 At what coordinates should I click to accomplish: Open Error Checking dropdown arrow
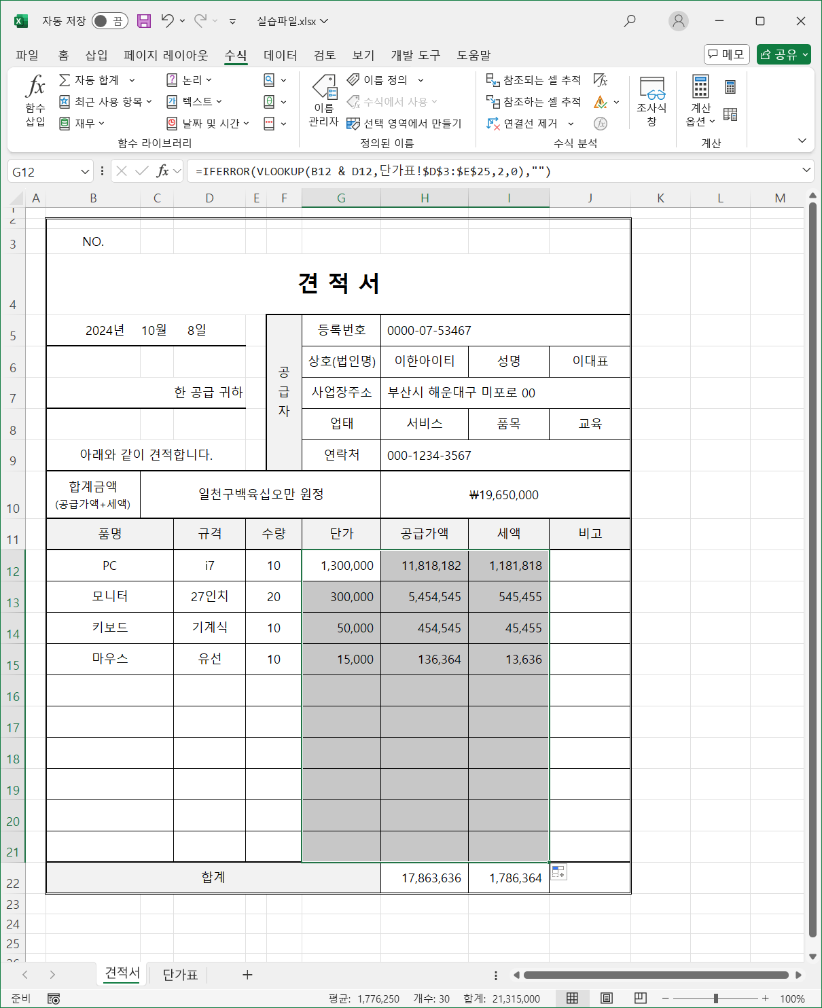pyautogui.click(x=616, y=102)
